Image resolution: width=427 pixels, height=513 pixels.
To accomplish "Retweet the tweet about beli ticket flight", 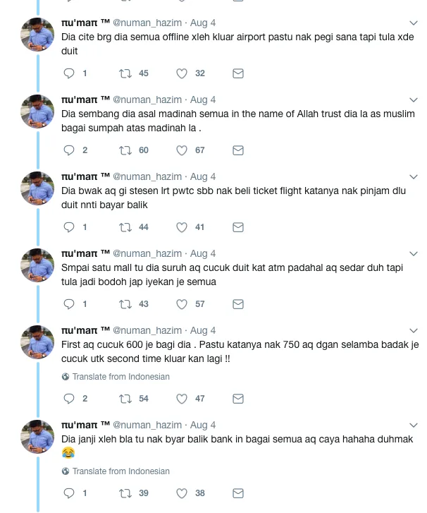I will [x=127, y=227].
